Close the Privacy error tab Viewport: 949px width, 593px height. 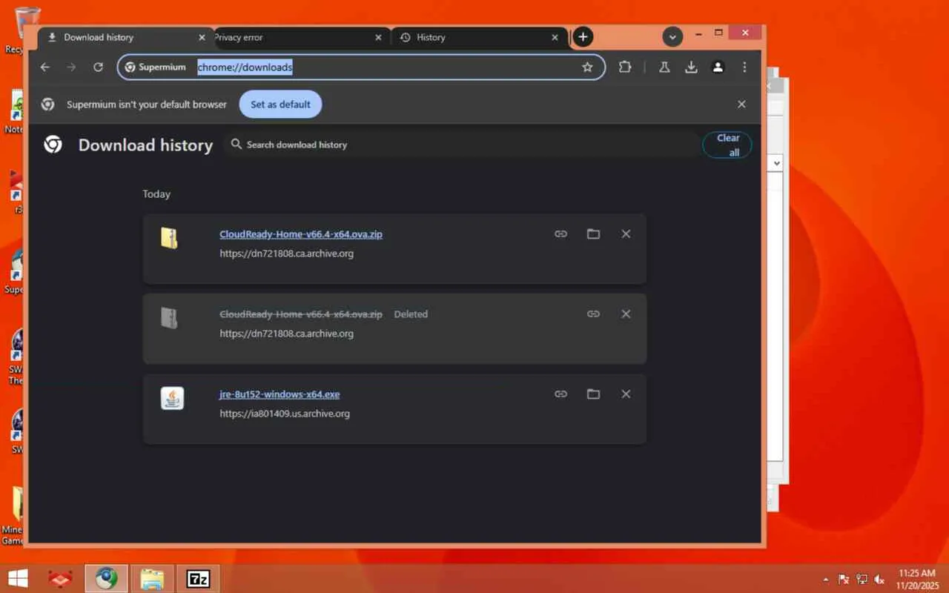tap(378, 37)
